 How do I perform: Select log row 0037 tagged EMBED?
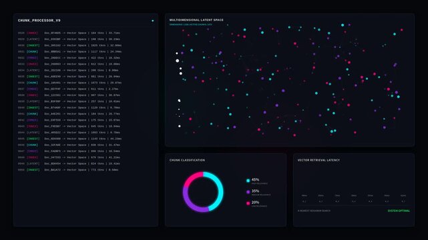68,89
